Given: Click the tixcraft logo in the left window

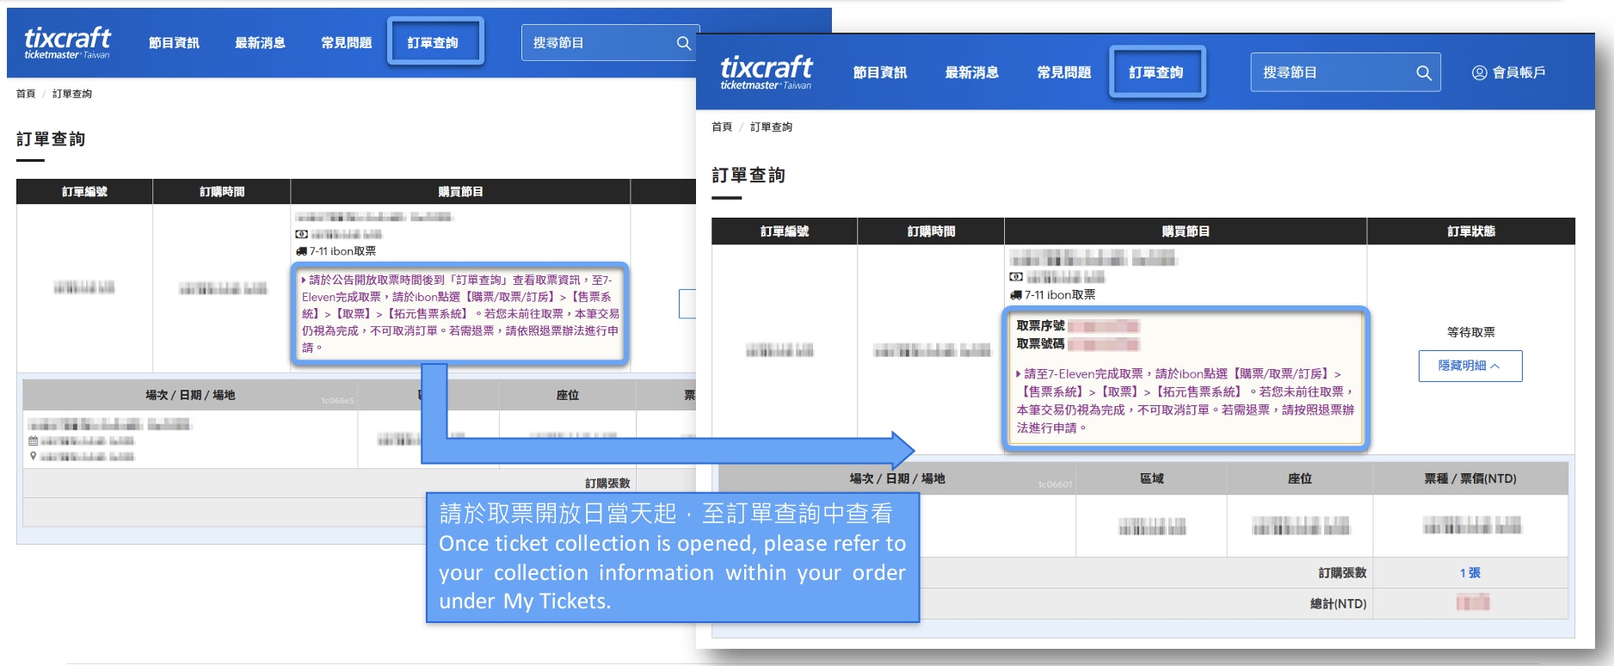Looking at the screenshot, I should coord(67,41).
